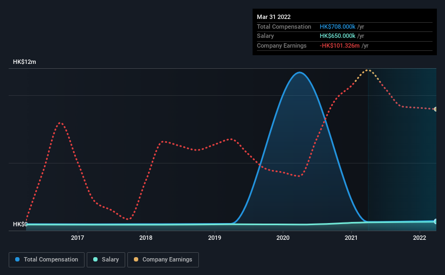Click the Mar 31 2022 tooltip date
Image resolution: width=445 pixels, height=275 pixels.
click(274, 17)
